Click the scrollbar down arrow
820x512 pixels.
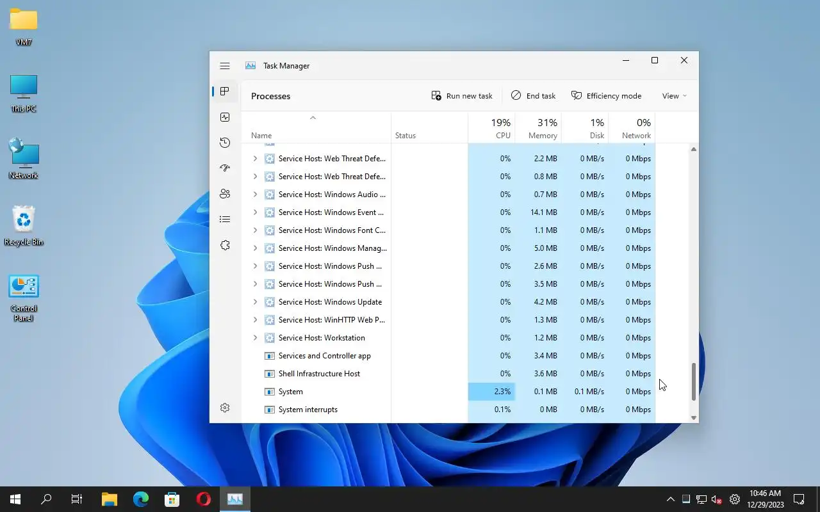693,417
